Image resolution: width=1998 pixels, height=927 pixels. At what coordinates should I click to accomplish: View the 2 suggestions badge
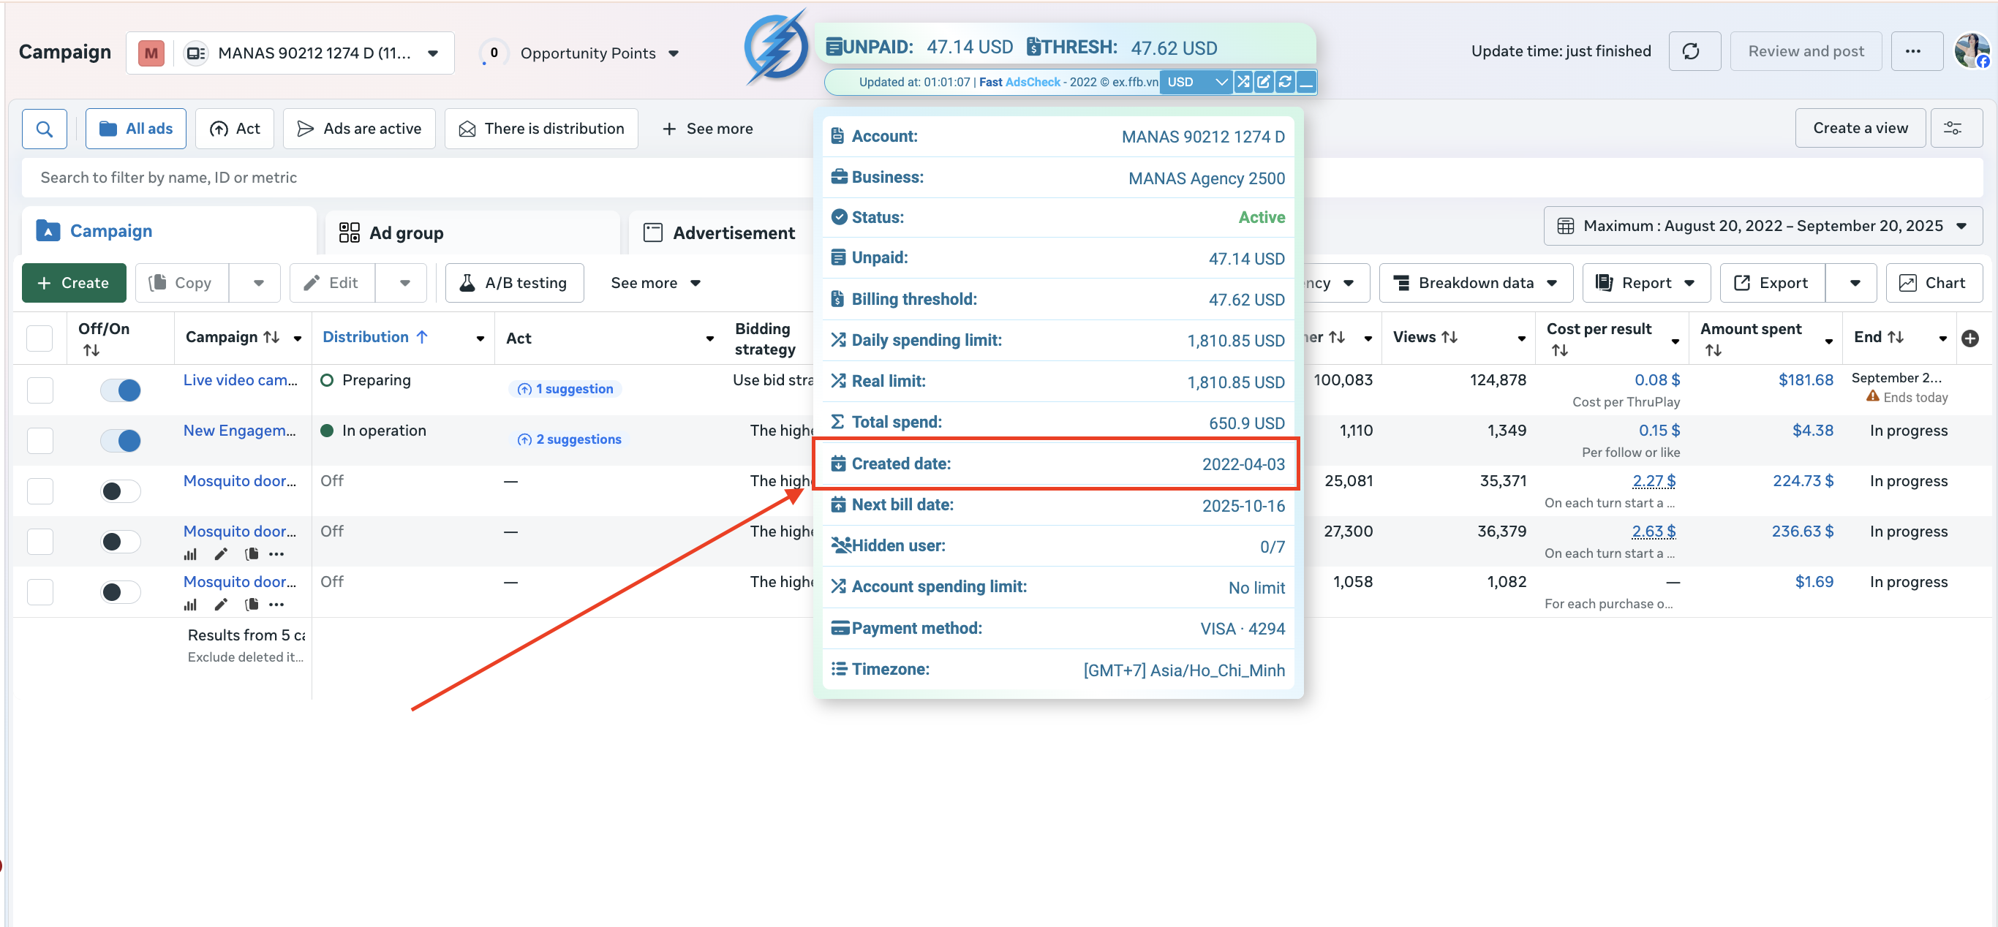coord(570,439)
